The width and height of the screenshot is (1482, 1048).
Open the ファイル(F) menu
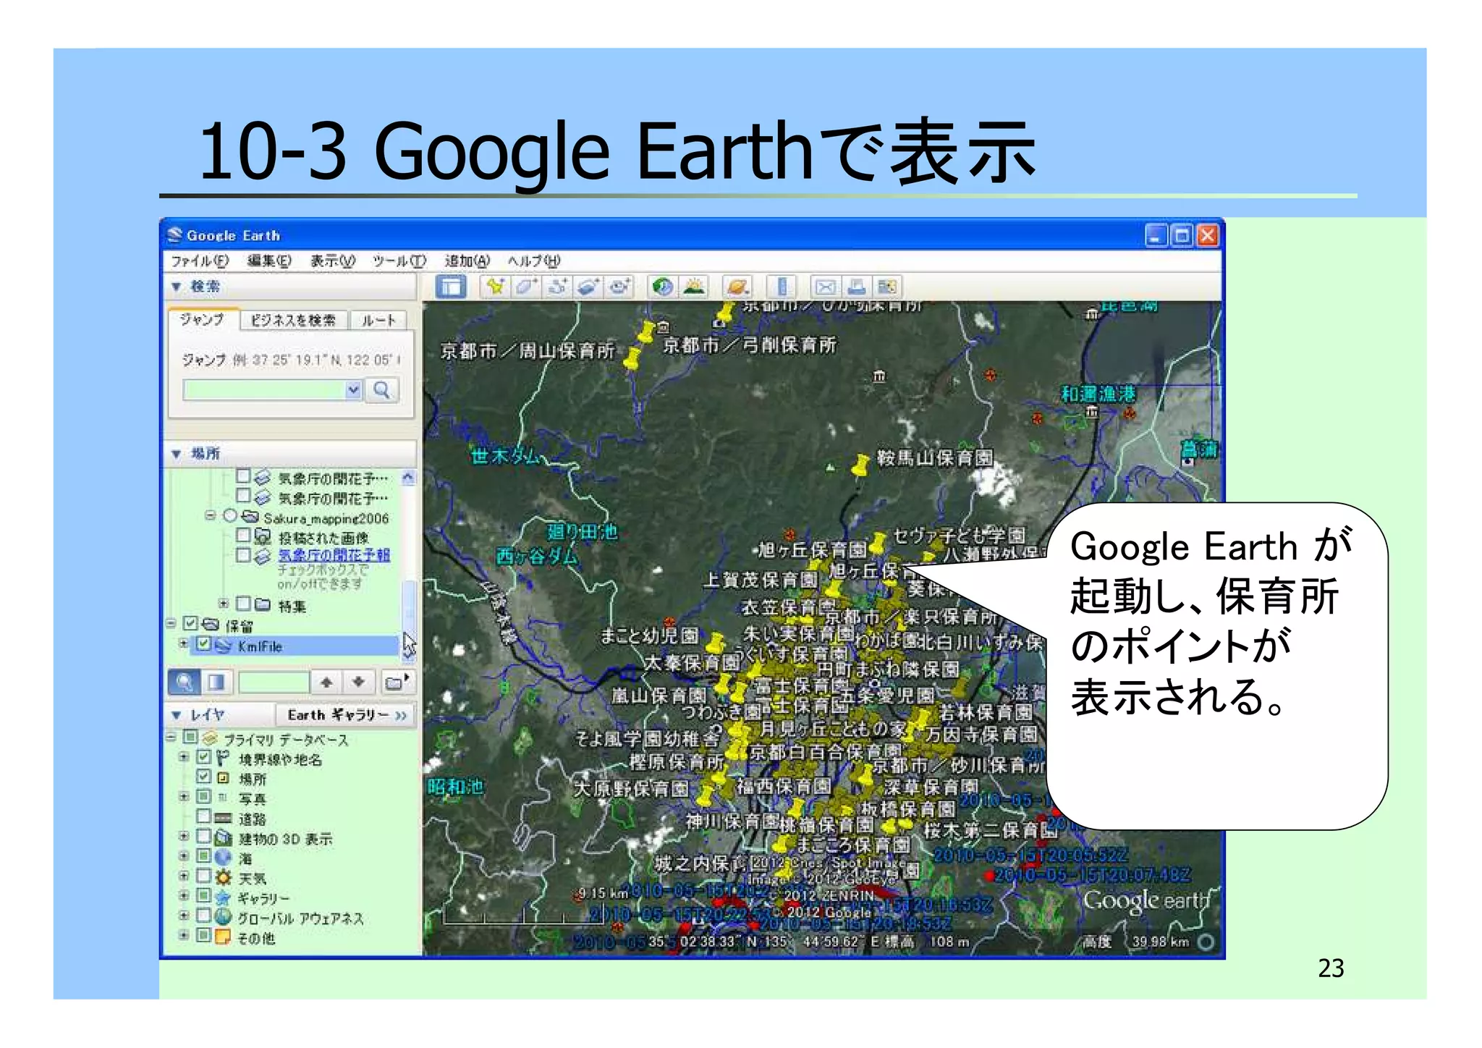tap(200, 261)
